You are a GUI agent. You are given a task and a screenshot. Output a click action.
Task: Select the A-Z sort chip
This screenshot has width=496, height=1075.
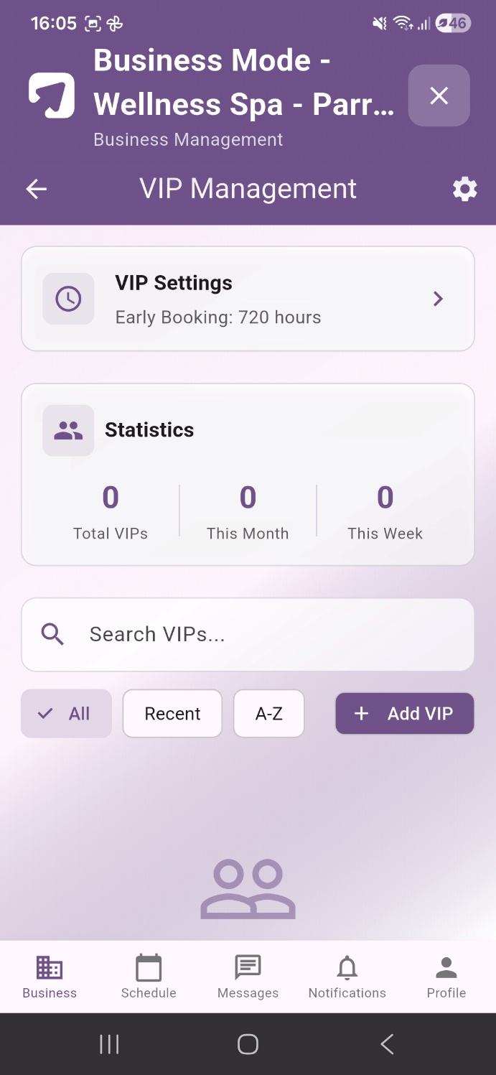pyautogui.click(x=269, y=714)
